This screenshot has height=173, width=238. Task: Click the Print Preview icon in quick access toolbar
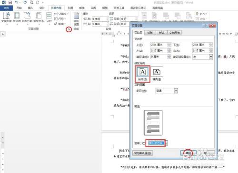pyautogui.click(x=31, y=2)
